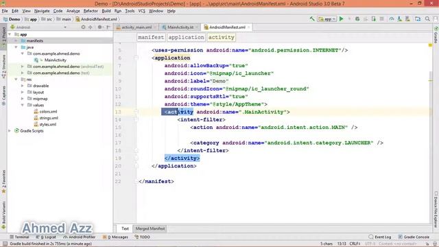Open the Terminal tool window
The height and width of the screenshot is (247, 439).
(x=19, y=237)
